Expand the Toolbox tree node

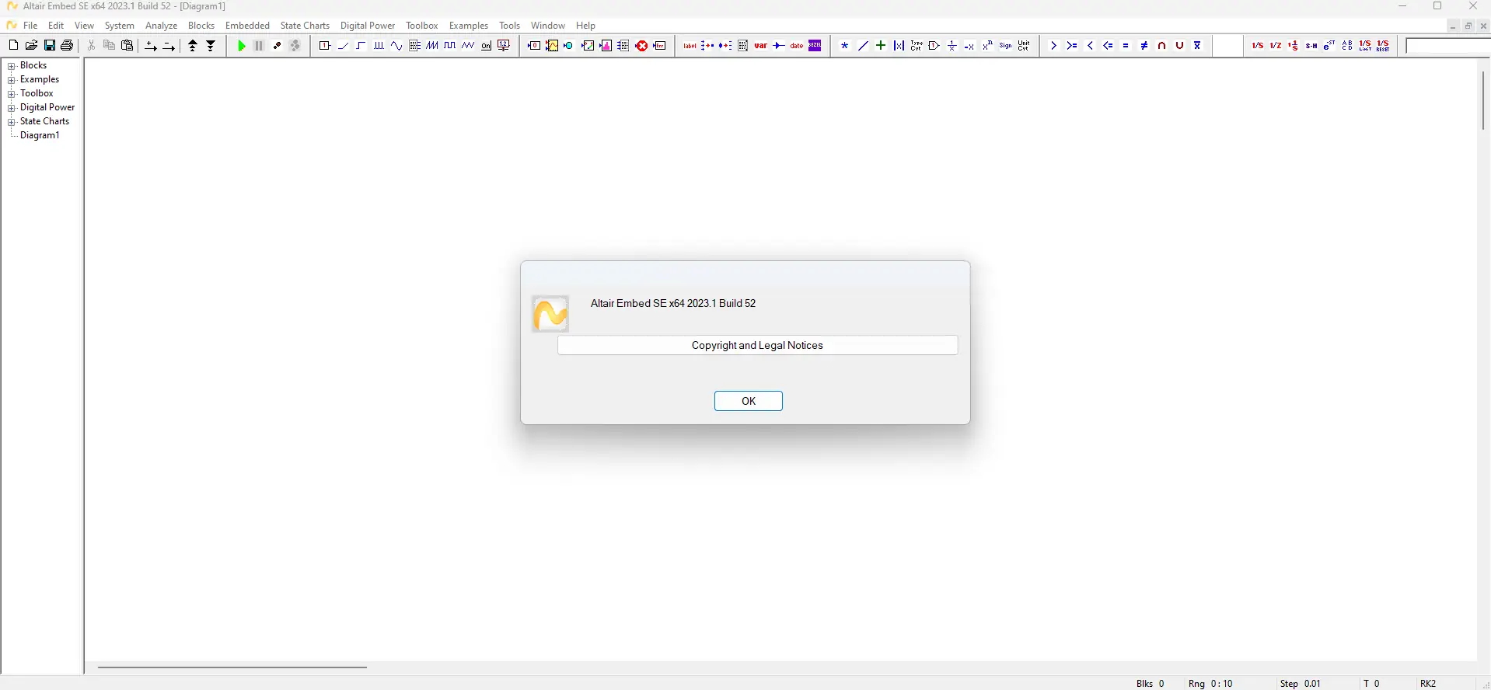[x=12, y=94]
